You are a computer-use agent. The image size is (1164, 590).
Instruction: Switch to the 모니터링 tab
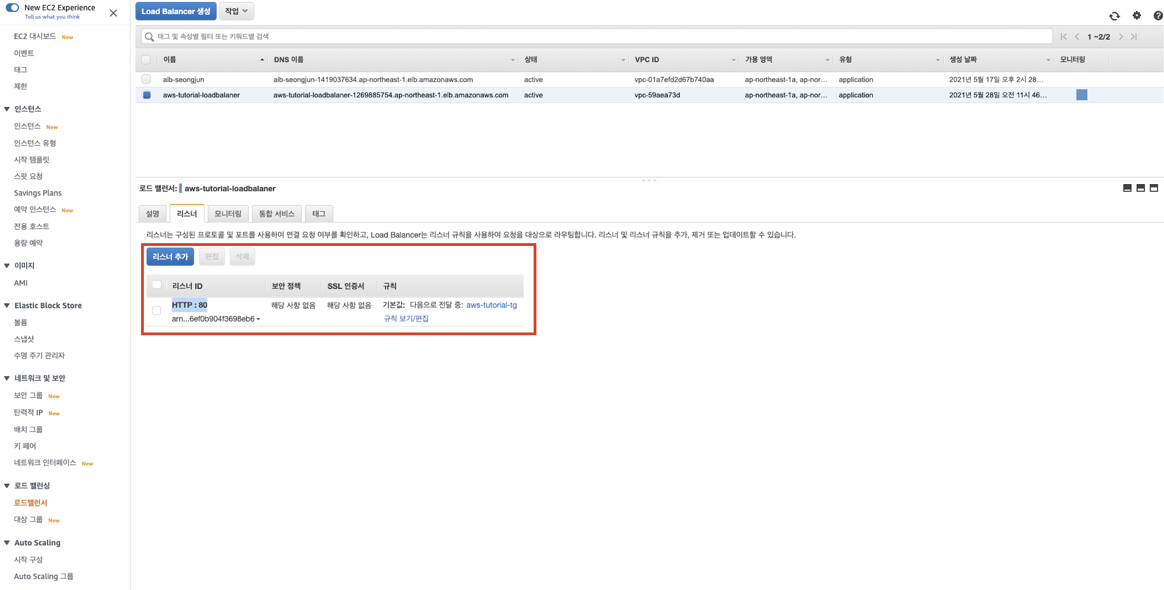228,213
